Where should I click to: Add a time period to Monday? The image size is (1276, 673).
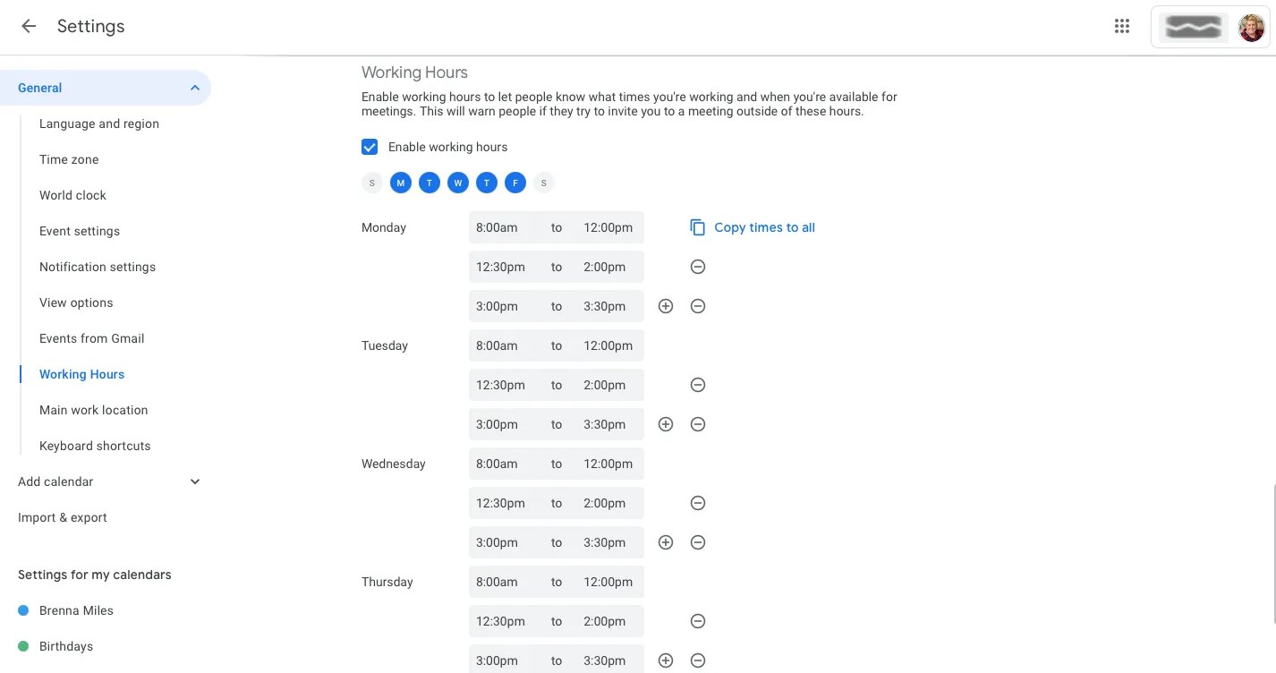point(666,306)
